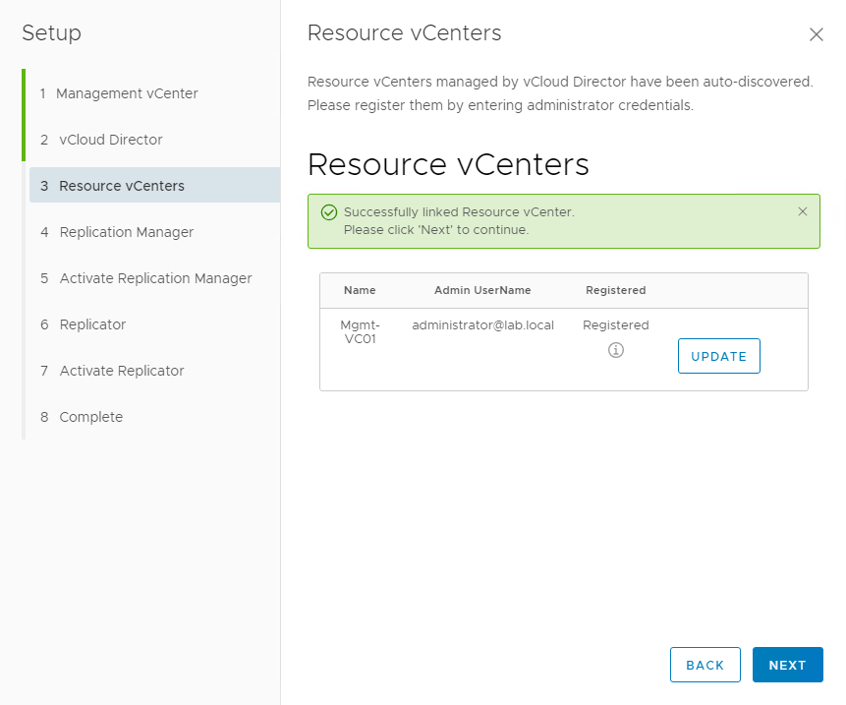The image size is (846, 705).
Task: Jump to step 4 Replication Manager
Action: [x=126, y=232]
